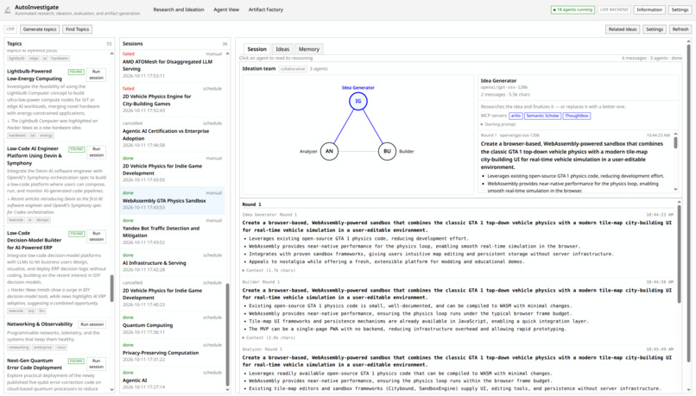
Task: Click Find Topics button
Action: 77,29
